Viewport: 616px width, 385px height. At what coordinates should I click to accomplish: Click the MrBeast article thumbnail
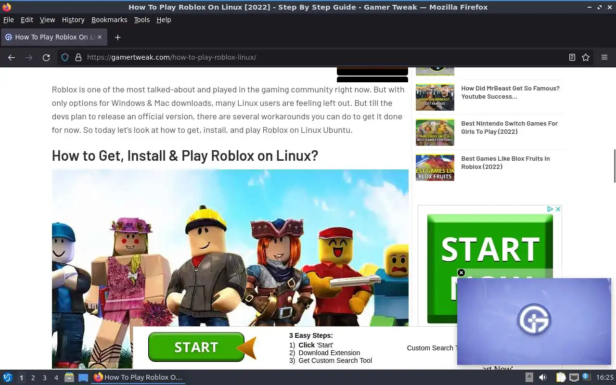tap(435, 97)
